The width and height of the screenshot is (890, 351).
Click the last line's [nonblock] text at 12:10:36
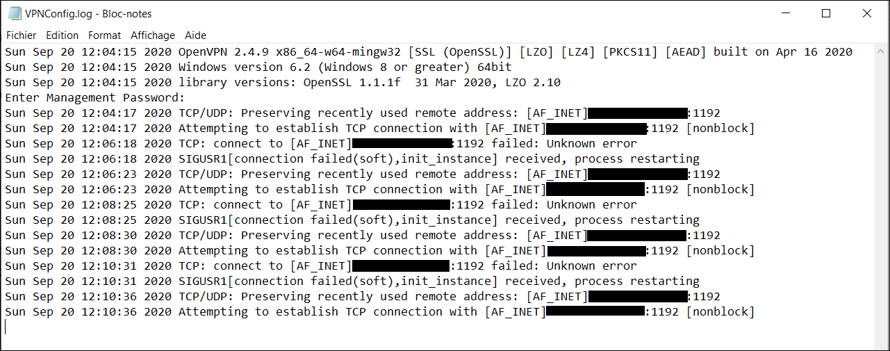(x=720, y=311)
